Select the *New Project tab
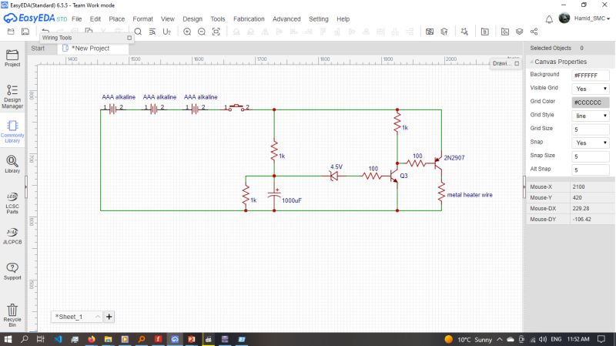Screen dimensions: 616x346 [92, 49]
